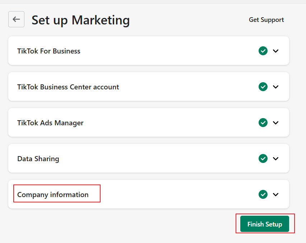Select the back navigation icon near Set up Marketing

coord(16,19)
